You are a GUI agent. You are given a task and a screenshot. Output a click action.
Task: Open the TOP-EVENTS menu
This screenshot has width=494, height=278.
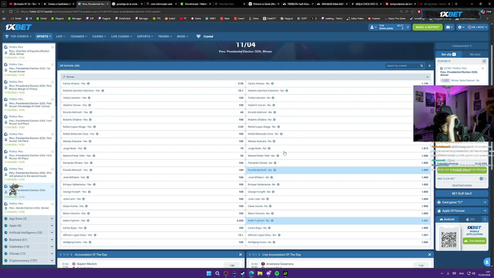pyautogui.click(x=18, y=36)
